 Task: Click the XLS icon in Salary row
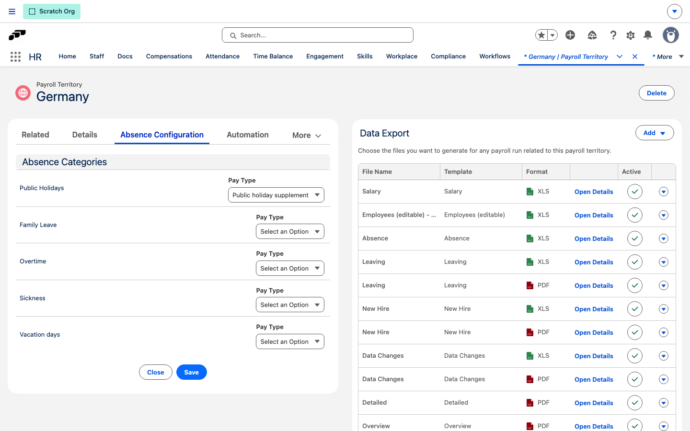[530, 192]
